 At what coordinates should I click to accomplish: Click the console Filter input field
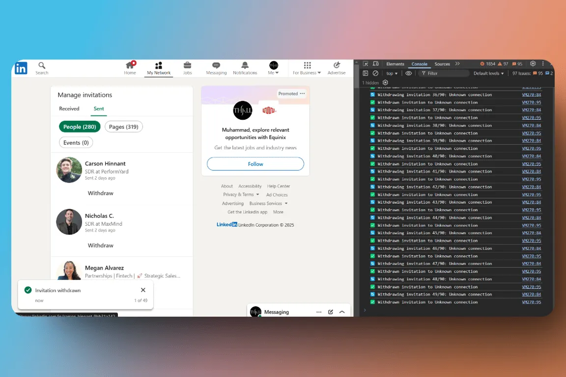tap(442, 73)
